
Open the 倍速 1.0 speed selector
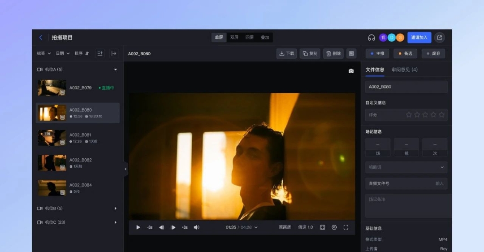[306, 227]
